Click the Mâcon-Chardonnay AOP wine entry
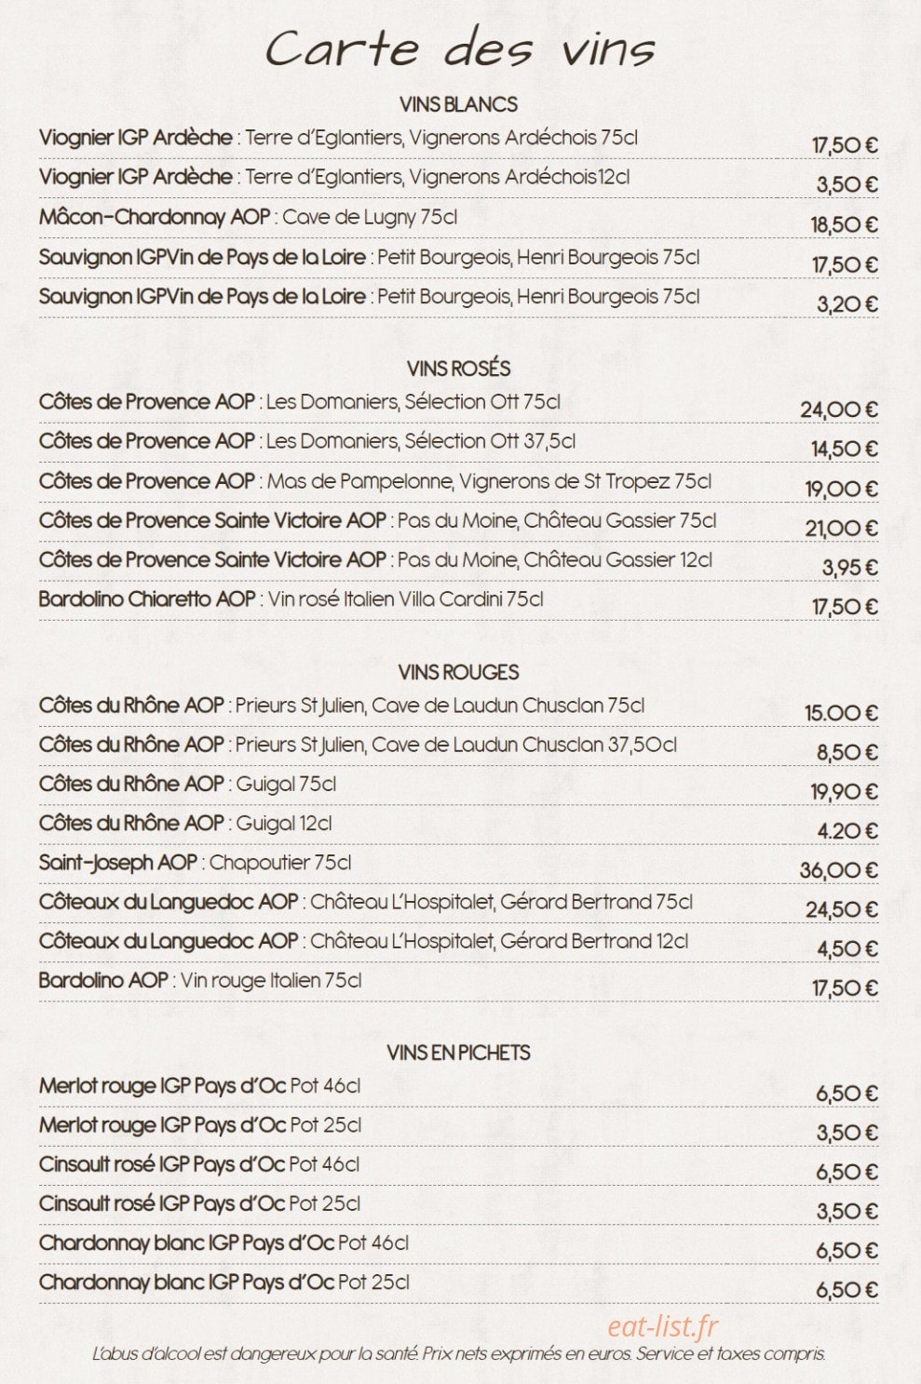 pos(248,217)
